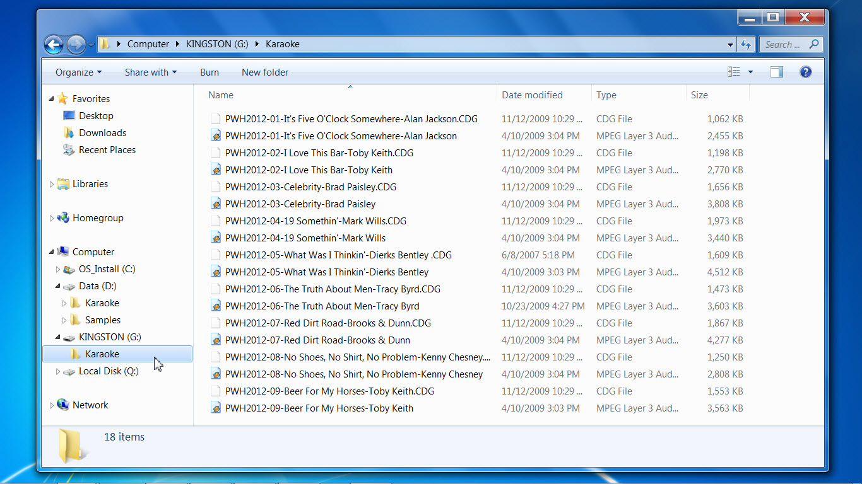This screenshot has height=484, width=862.
Task: Open the address bar history dropdown
Action: [x=730, y=44]
